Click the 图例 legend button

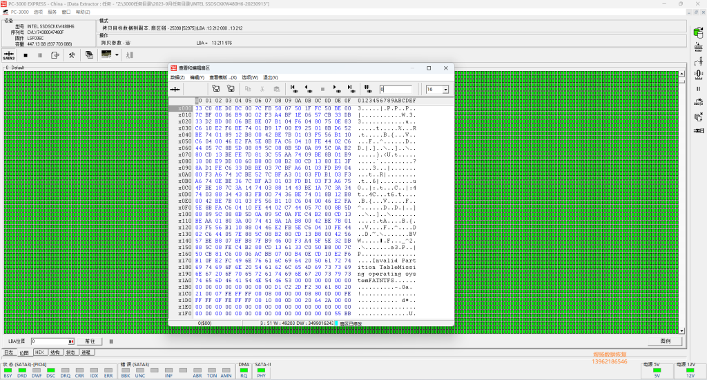coord(665,341)
